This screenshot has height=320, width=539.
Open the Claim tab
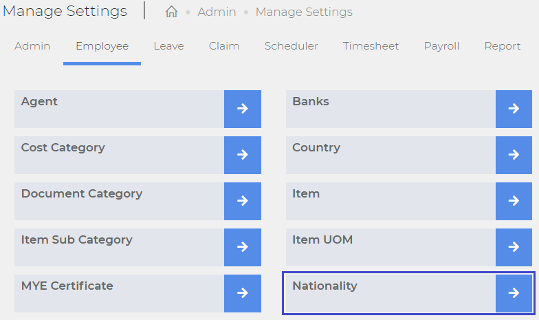coord(224,46)
